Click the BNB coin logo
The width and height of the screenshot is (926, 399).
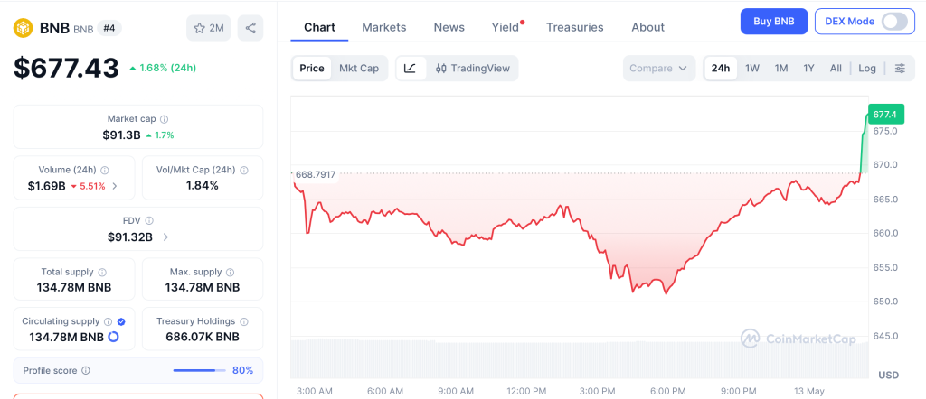[23, 28]
